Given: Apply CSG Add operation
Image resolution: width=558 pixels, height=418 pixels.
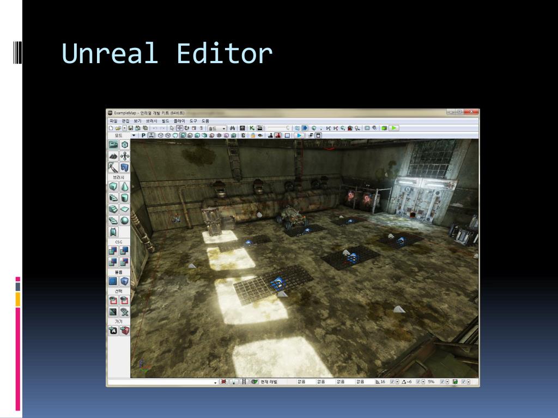Looking at the screenshot, I should tap(113, 250).
